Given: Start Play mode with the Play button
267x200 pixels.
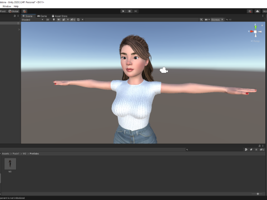Looking at the screenshot, I should [x=123, y=11].
